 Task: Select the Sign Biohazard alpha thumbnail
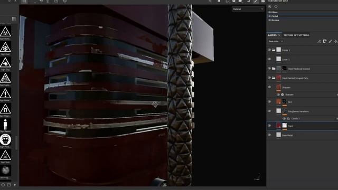pos(5,32)
